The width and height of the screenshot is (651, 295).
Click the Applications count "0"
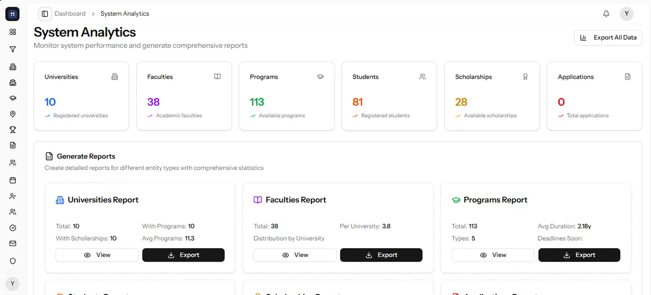(x=561, y=102)
